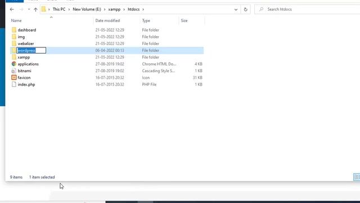
Task: Select the webalizer folder name
Action: pyautogui.click(x=26, y=43)
